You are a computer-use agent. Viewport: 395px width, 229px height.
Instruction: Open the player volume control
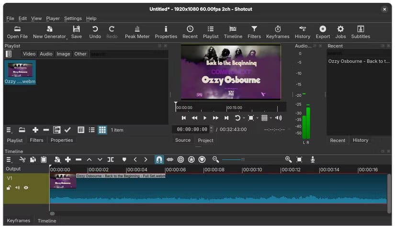pyautogui.click(x=278, y=118)
